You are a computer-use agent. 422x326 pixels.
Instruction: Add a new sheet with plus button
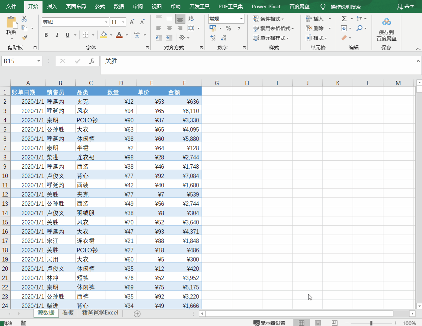[137, 313]
